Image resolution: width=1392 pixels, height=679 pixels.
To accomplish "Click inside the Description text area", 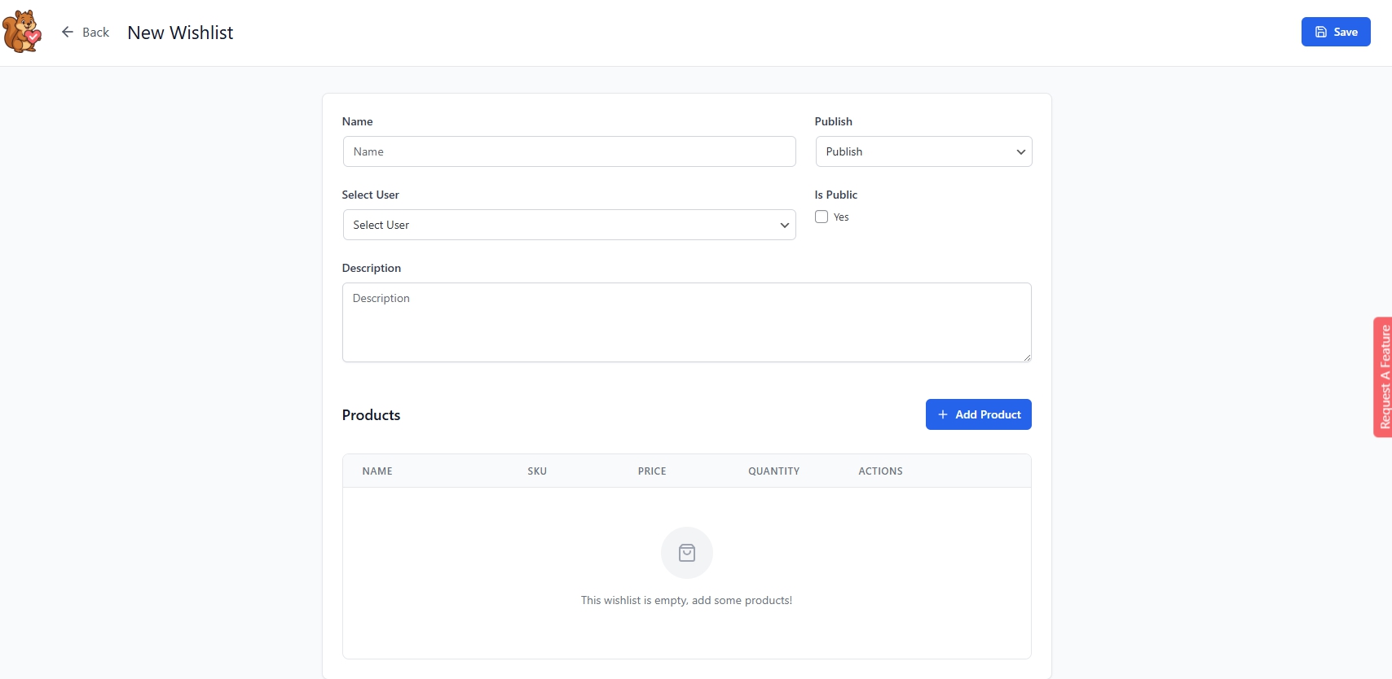I will tap(686, 322).
